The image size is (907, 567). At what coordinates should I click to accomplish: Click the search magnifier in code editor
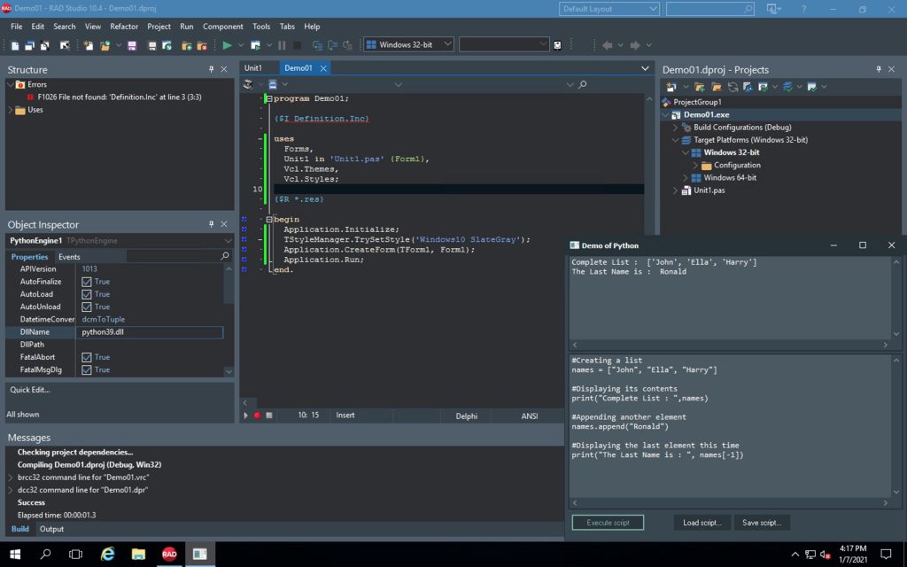pyautogui.click(x=583, y=84)
